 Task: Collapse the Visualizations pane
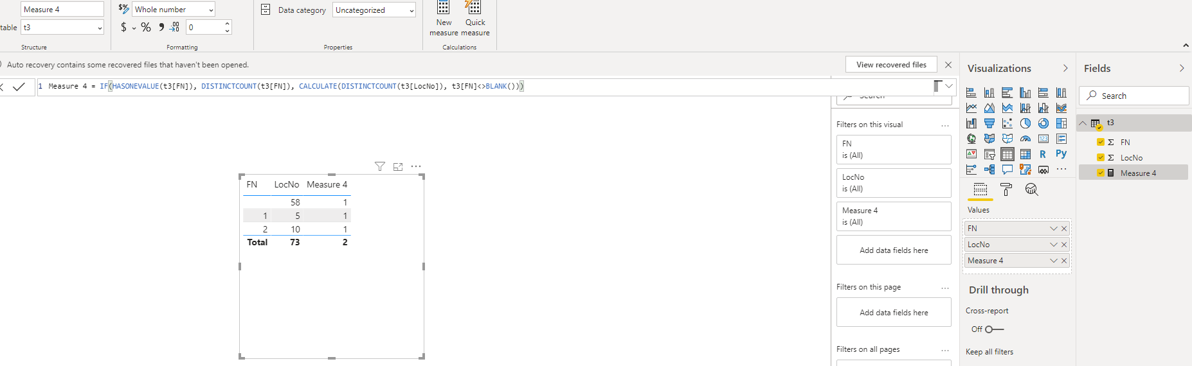[1065, 68]
